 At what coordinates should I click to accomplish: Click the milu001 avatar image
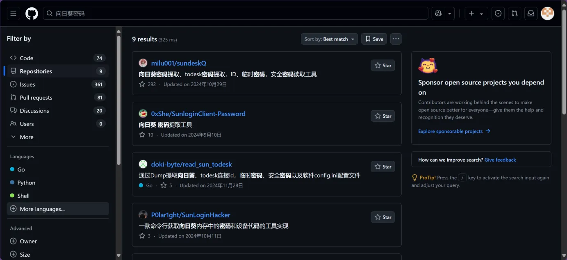coord(143,63)
